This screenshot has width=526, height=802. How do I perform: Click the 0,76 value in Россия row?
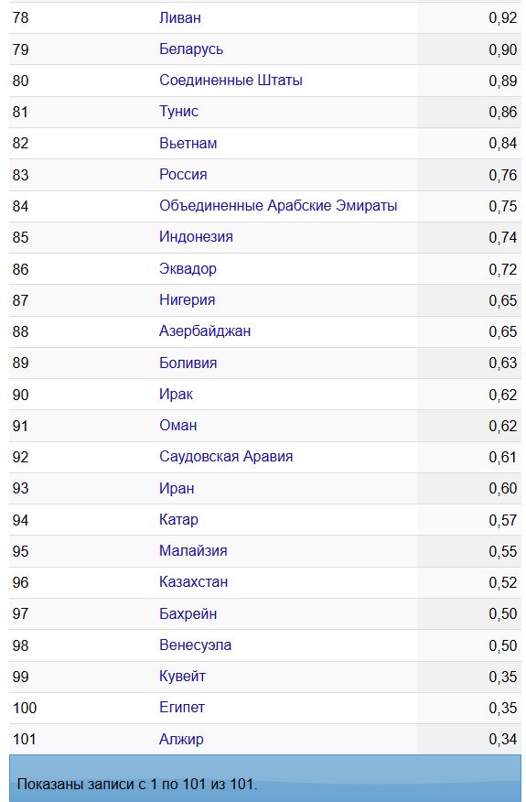[x=502, y=175]
